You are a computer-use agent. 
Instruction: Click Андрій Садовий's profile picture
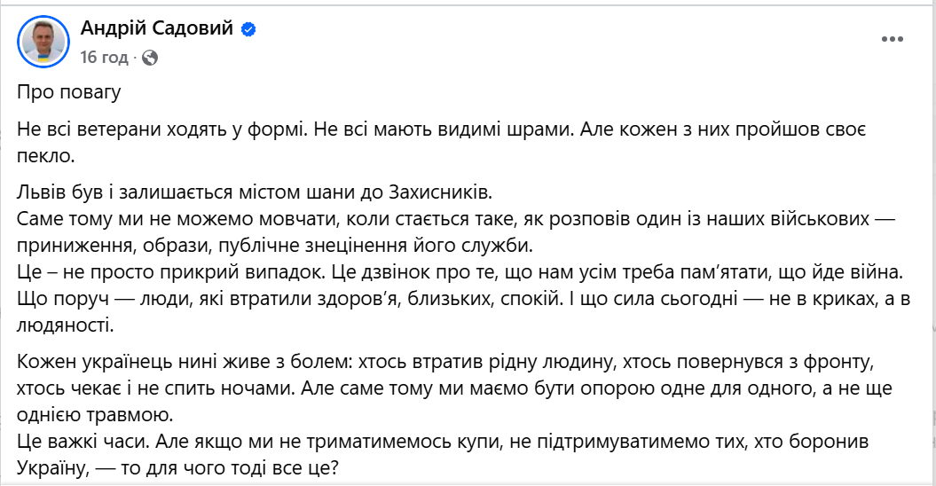pos(43,41)
